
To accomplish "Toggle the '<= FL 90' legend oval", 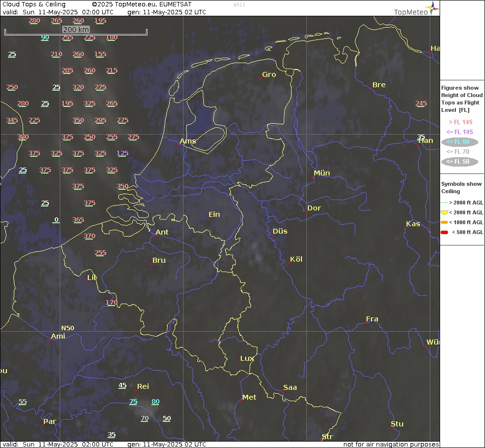I will [460, 142].
